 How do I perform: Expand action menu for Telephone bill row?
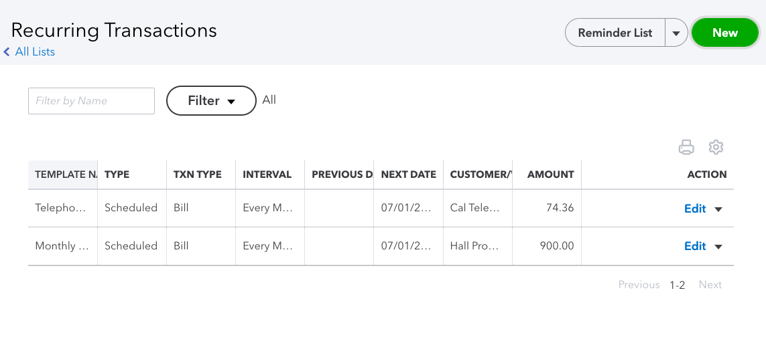(718, 209)
